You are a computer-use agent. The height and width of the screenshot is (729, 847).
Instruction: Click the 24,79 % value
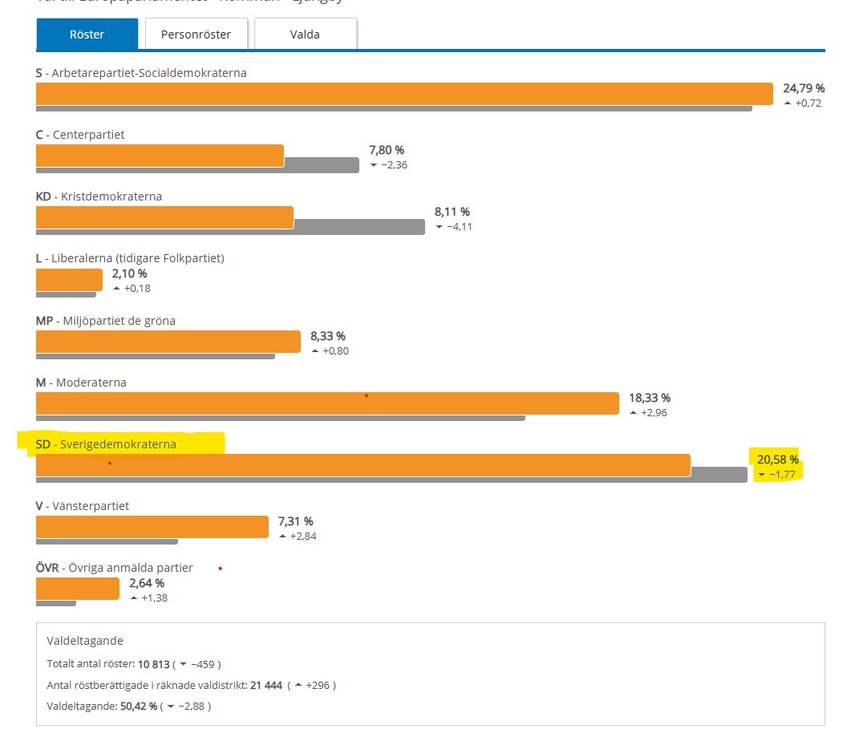click(x=804, y=88)
